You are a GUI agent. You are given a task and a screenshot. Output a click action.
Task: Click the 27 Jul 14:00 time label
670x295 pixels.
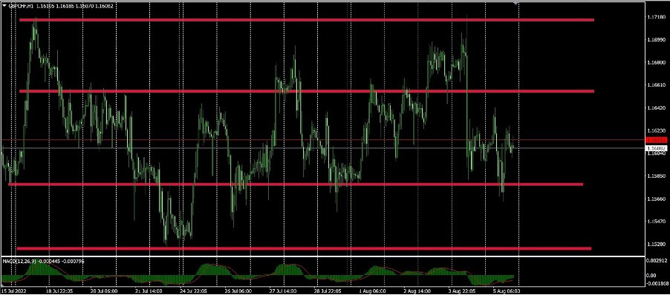(x=283, y=291)
